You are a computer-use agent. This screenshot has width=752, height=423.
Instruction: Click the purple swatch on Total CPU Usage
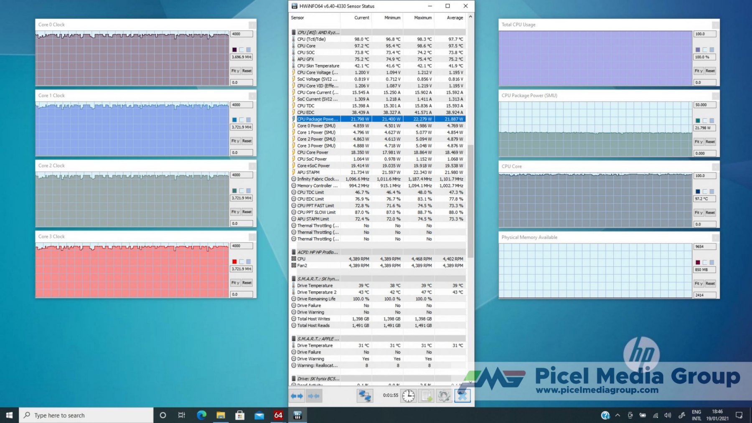[698, 50]
